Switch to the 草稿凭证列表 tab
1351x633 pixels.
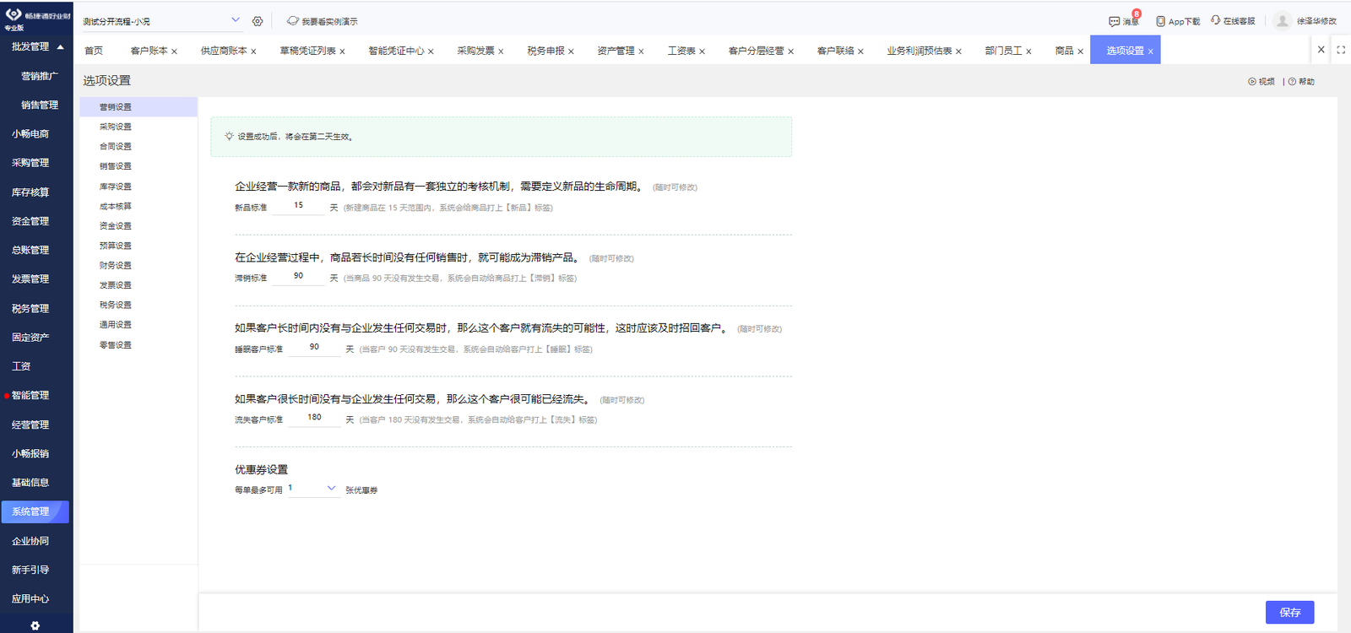(x=307, y=51)
